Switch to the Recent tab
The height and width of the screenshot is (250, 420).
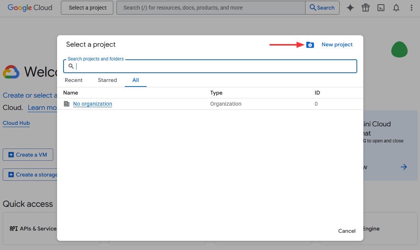point(74,80)
